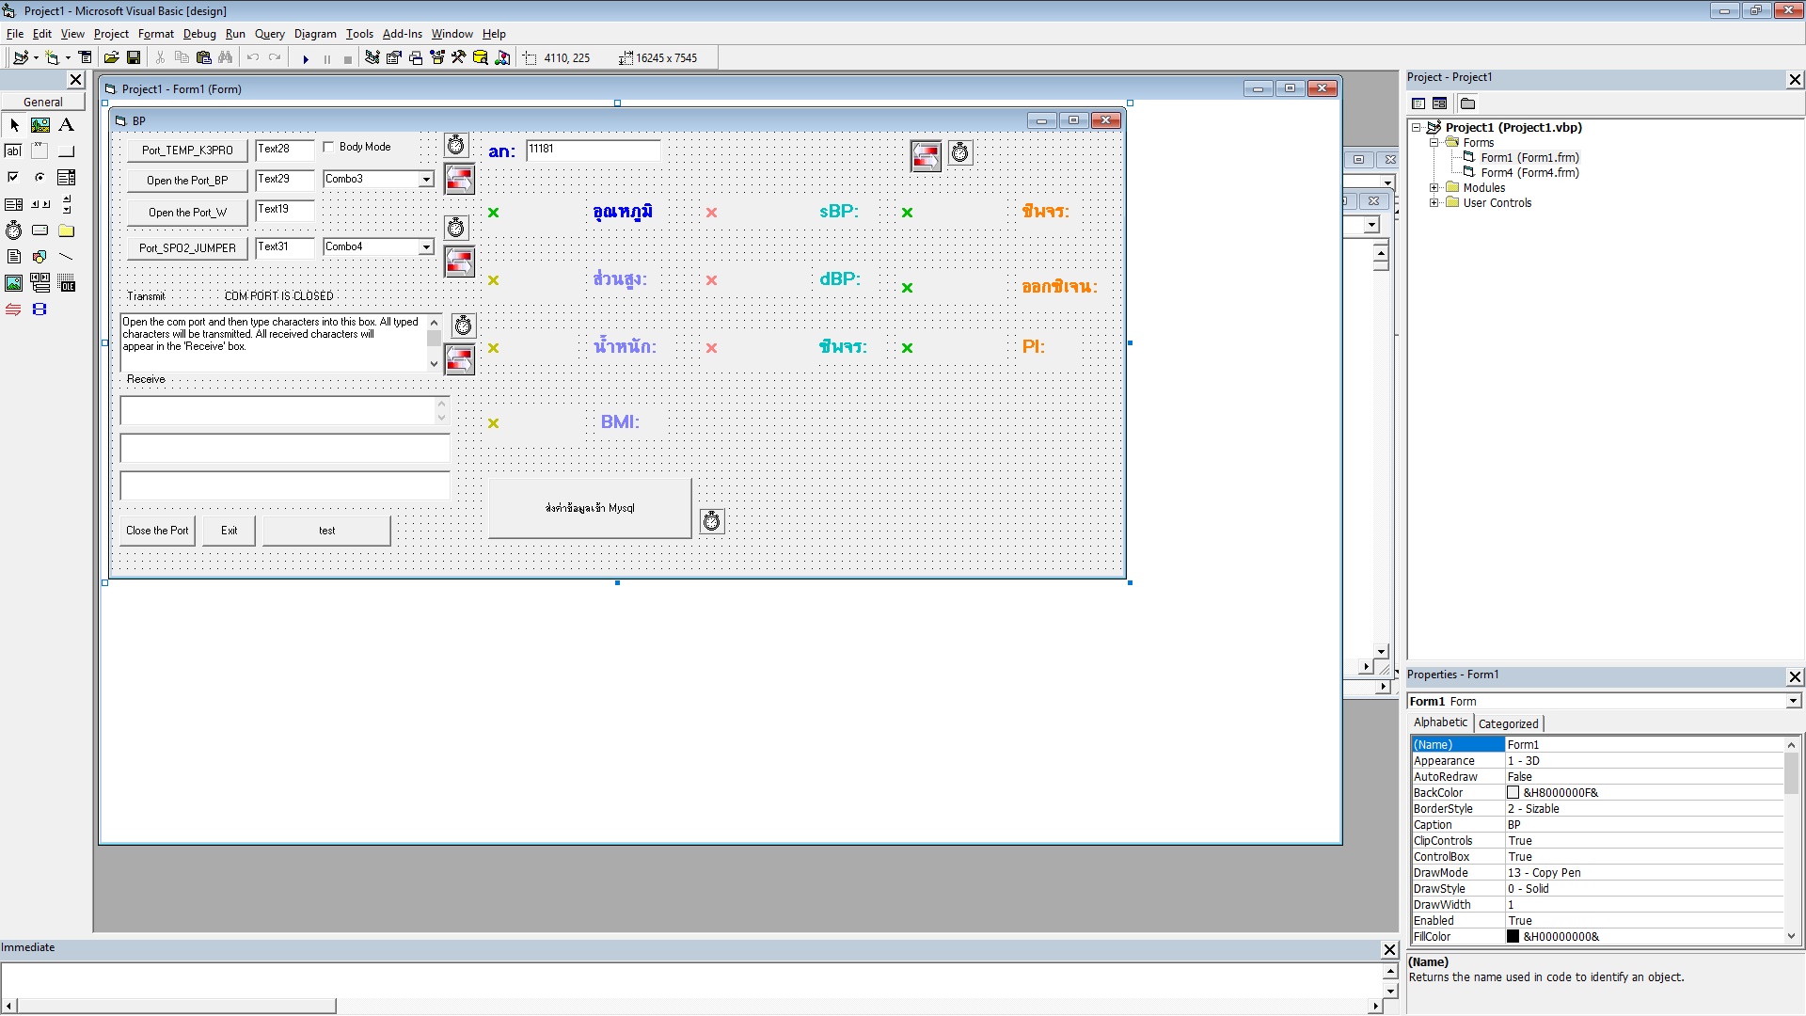Open the Combo3 dropdown arrow
This screenshot has width=1806, height=1016.
pos(426,180)
